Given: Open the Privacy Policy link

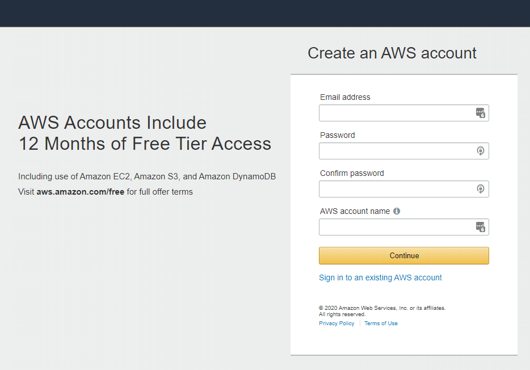Looking at the screenshot, I should [336, 323].
